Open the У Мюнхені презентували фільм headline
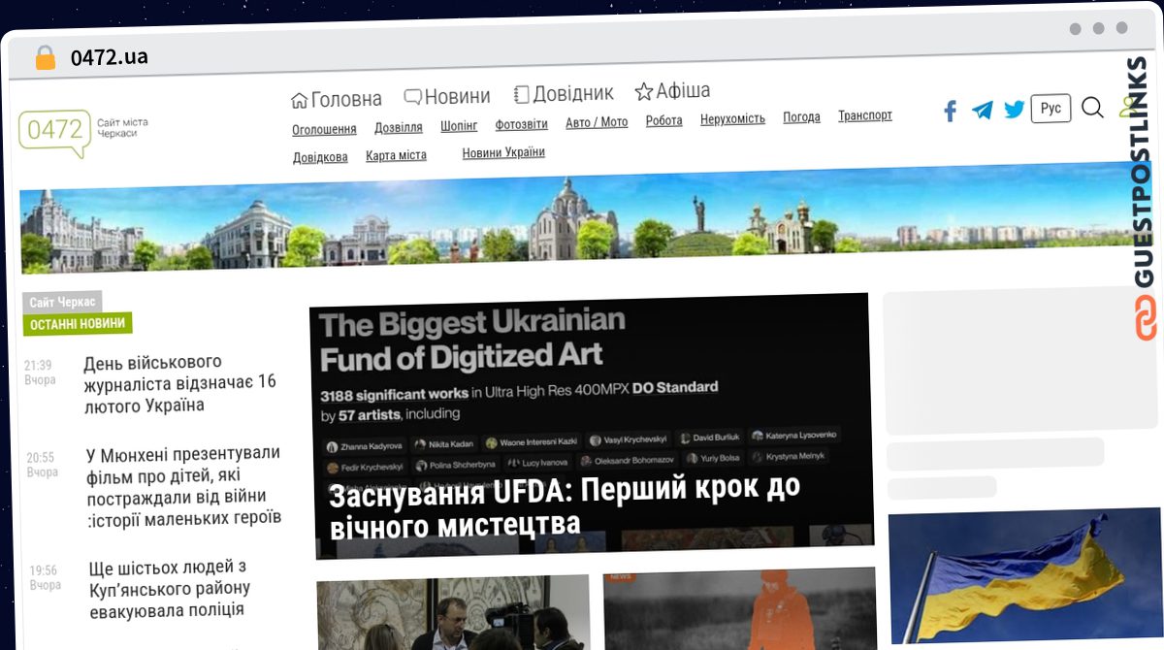This screenshot has width=1164, height=650. coord(183,485)
